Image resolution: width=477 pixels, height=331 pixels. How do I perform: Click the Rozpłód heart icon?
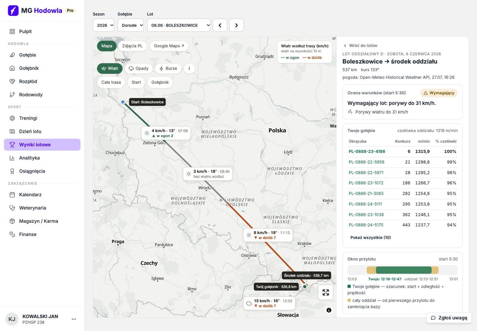click(x=12, y=81)
